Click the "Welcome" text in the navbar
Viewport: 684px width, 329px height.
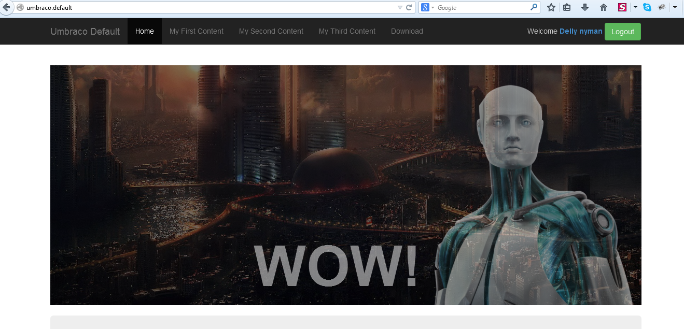click(542, 31)
